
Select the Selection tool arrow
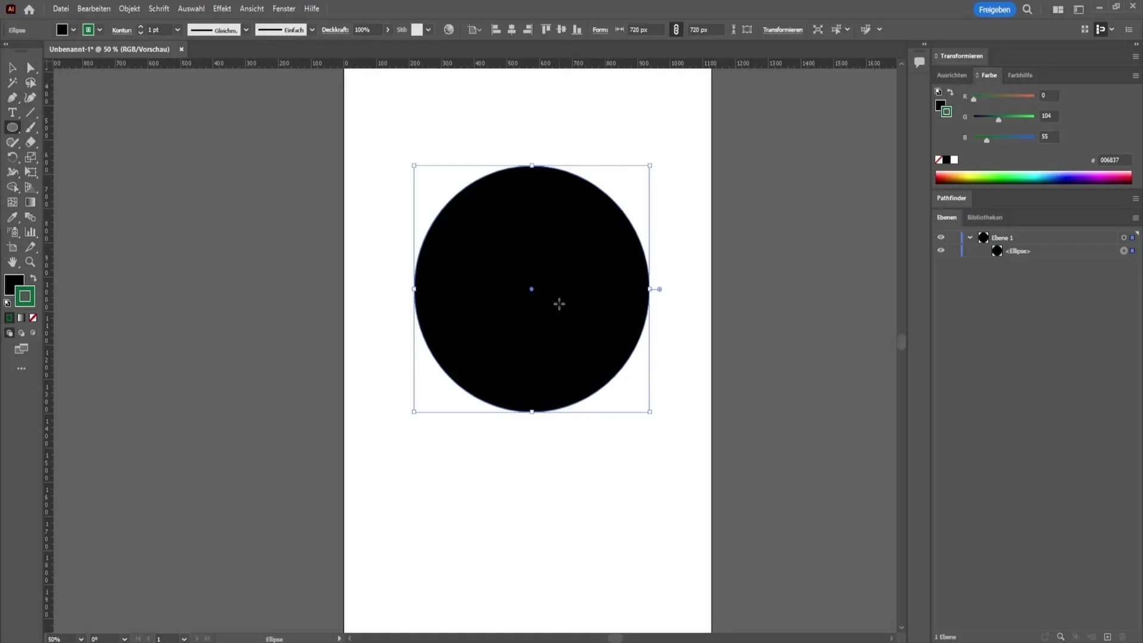point(12,67)
